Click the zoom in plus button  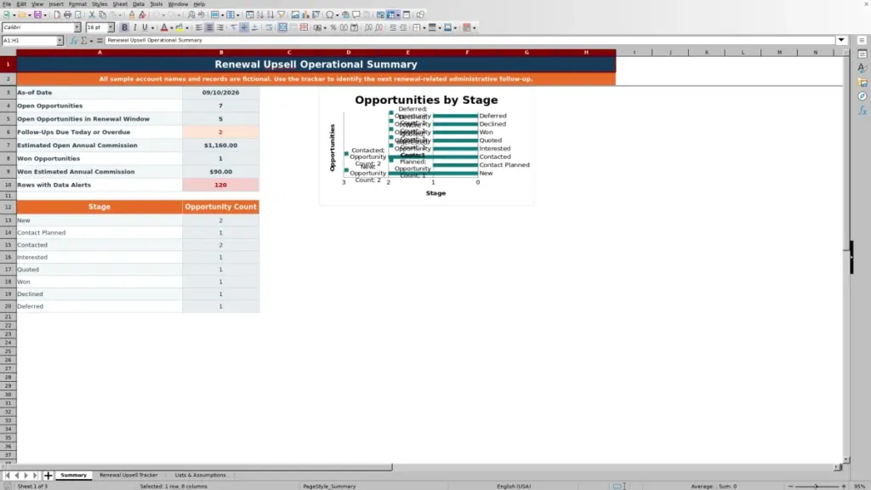pyautogui.click(x=844, y=486)
